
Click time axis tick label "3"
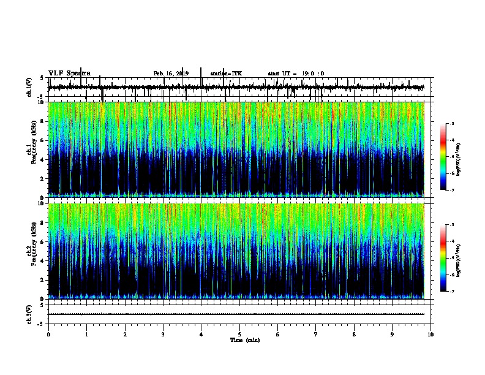click(163, 335)
